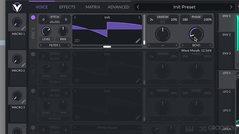Enable the sampler power button
This screenshot has height=134, width=239.
tap(33, 128)
